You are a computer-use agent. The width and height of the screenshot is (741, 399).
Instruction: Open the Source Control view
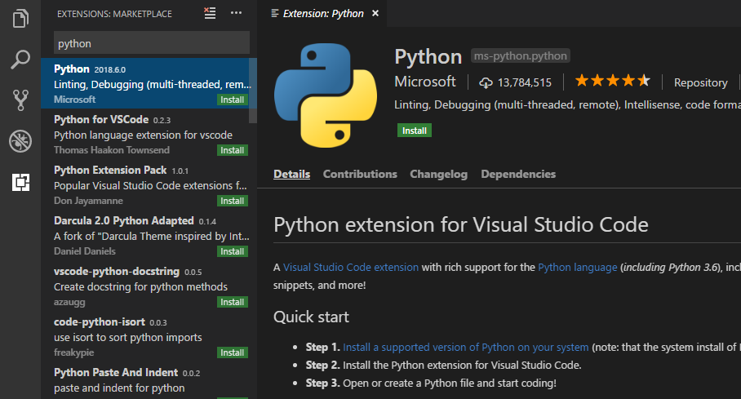point(20,100)
